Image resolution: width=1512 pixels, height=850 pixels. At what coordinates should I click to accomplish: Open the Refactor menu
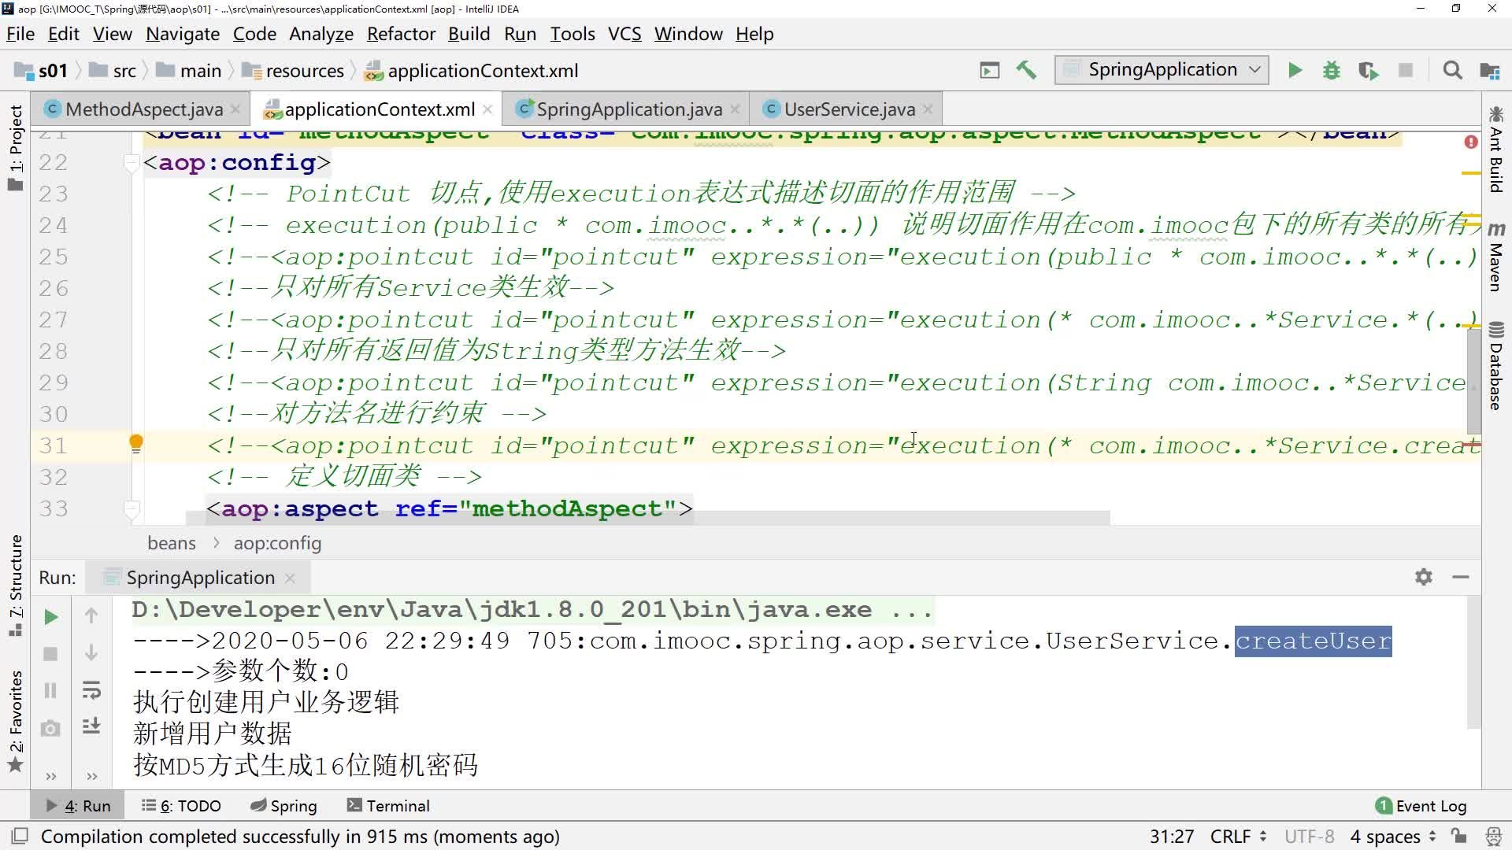click(x=401, y=34)
